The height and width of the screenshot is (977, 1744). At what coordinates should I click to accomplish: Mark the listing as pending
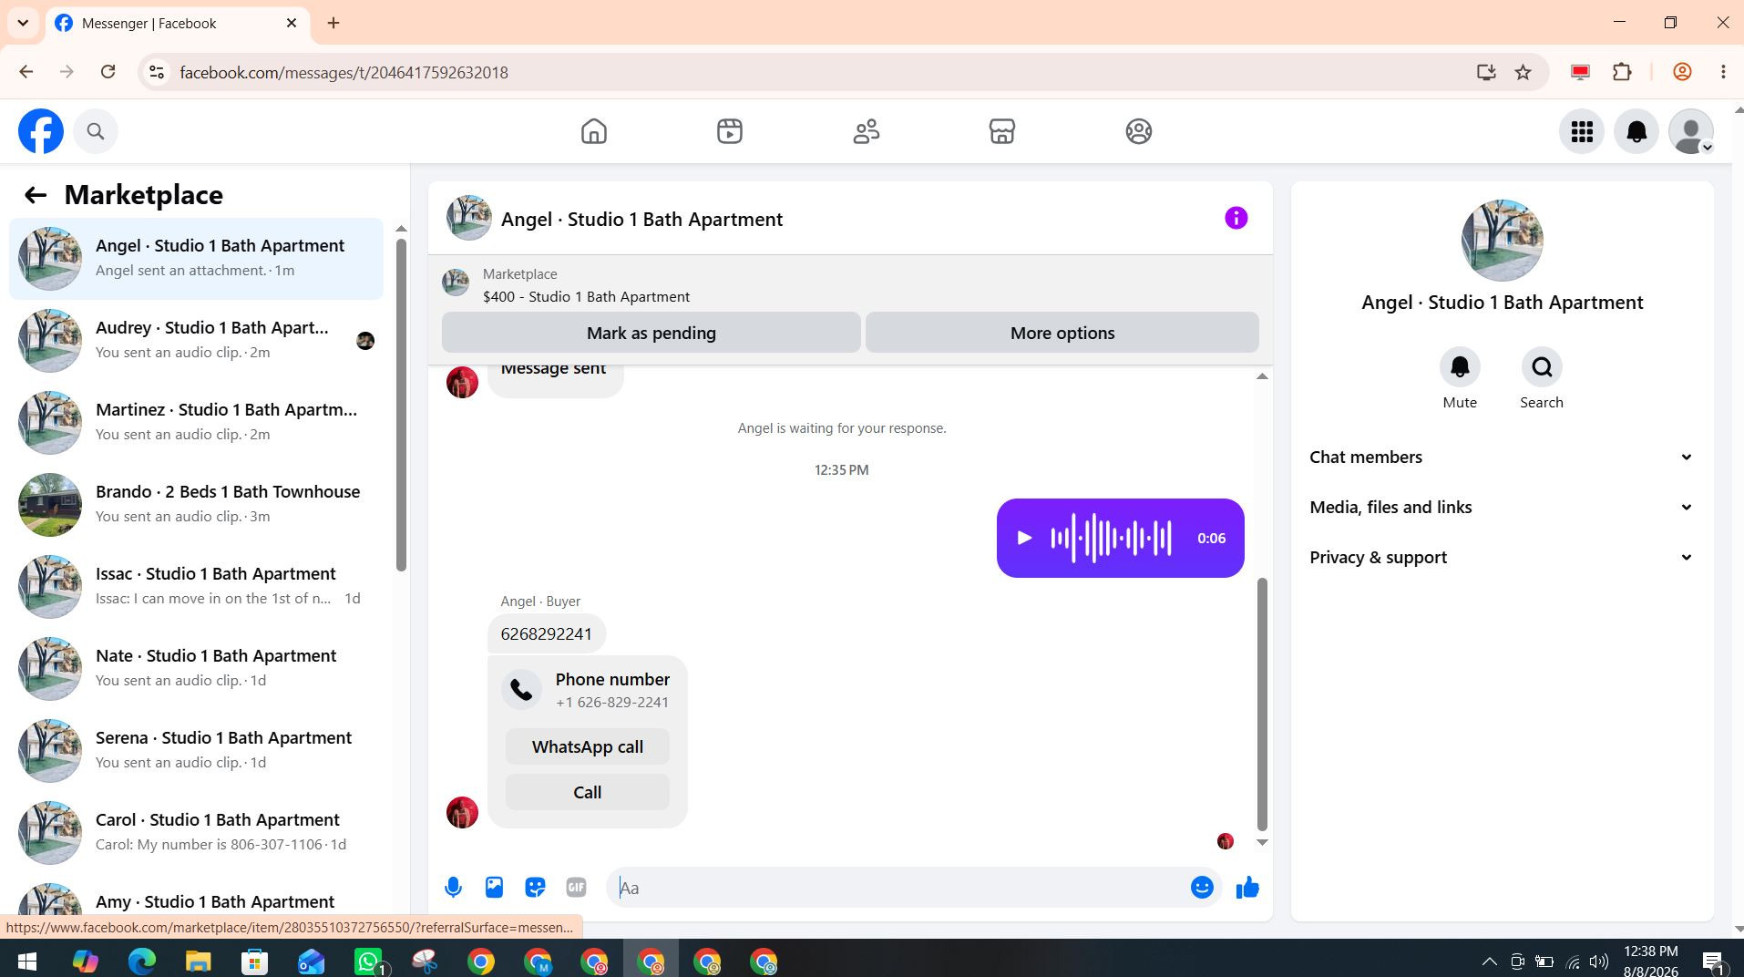pos(651,333)
